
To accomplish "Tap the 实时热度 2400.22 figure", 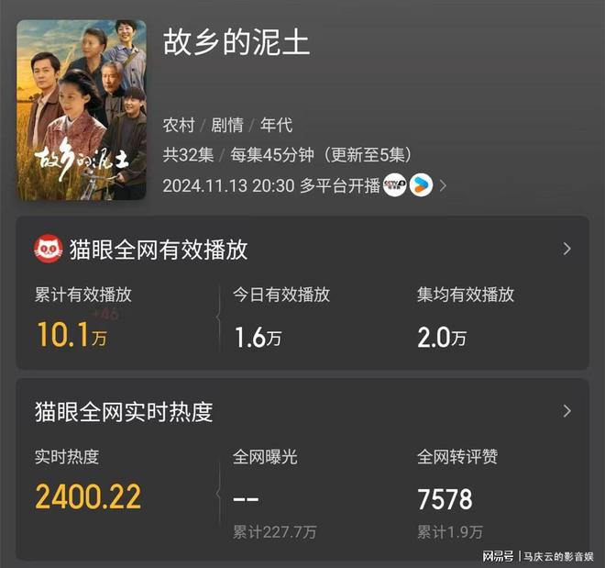I will pyautogui.click(x=88, y=496).
